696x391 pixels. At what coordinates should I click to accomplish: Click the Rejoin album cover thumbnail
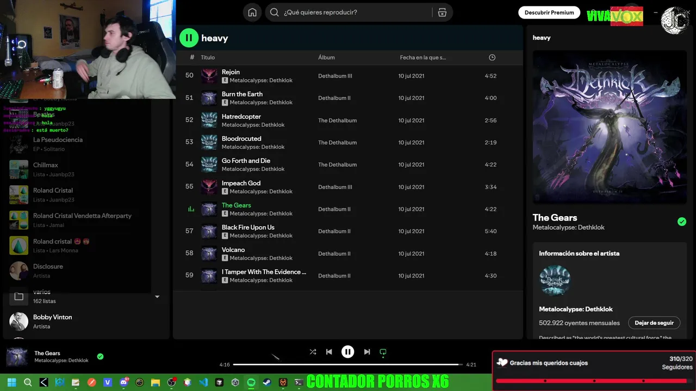pos(209,76)
